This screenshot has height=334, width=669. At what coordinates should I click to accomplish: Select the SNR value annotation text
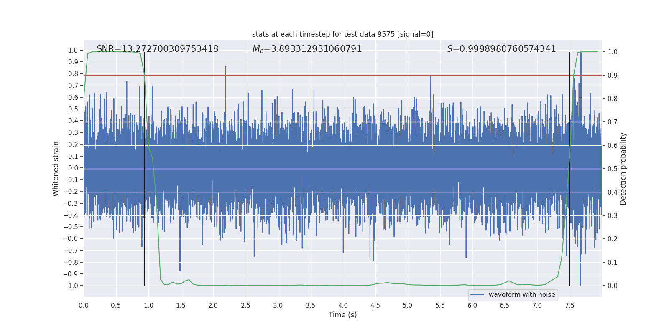(157, 49)
